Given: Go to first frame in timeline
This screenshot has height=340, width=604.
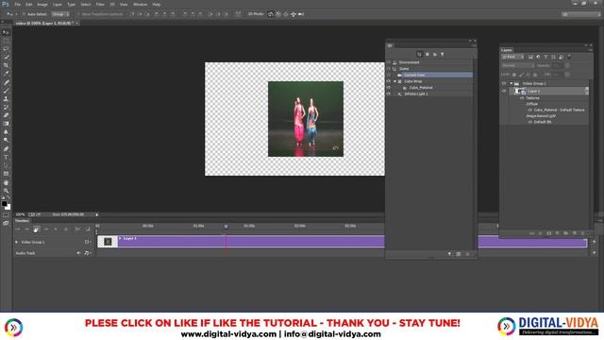Looking at the screenshot, I should click(x=17, y=229).
